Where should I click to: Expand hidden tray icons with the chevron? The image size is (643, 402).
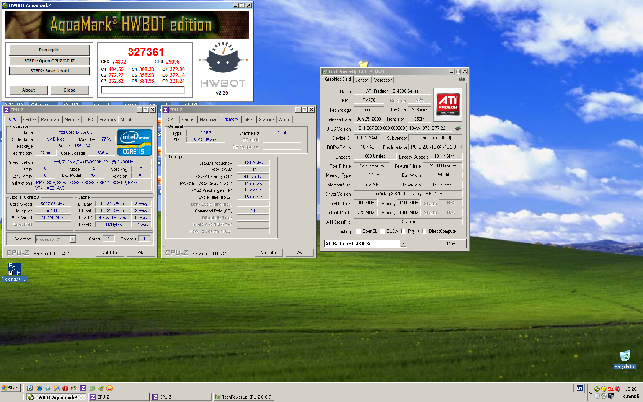click(591, 392)
